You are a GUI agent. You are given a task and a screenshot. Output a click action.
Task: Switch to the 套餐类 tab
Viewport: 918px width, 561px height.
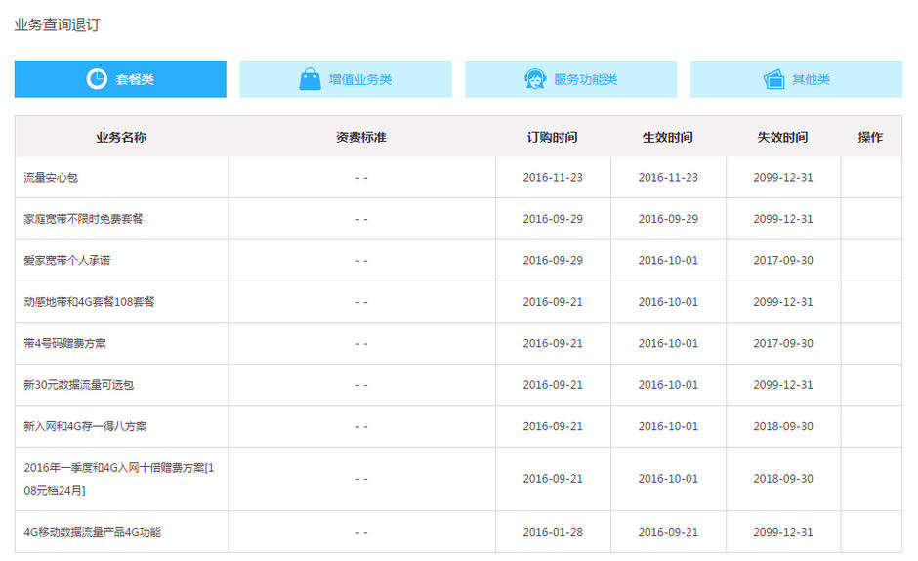[120, 78]
